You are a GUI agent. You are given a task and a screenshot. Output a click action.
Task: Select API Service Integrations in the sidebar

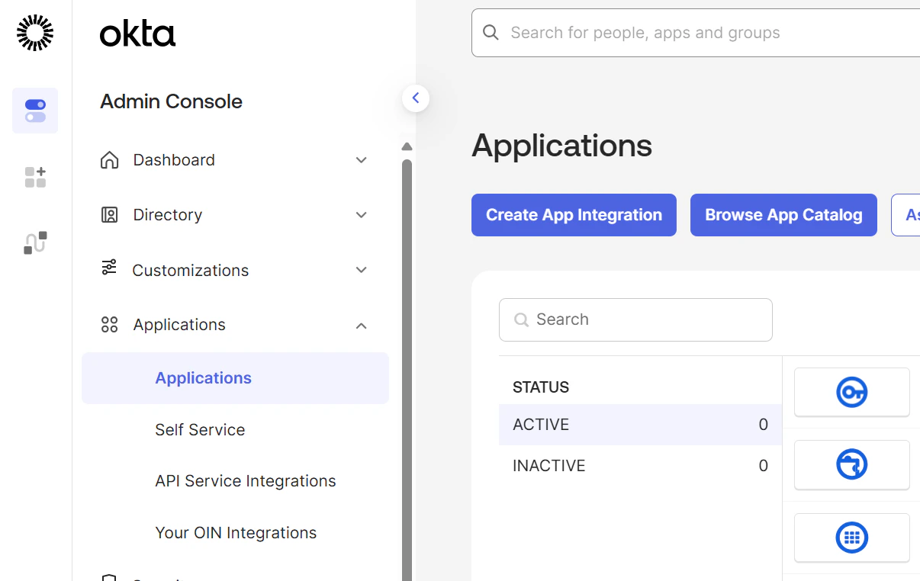coord(245,480)
